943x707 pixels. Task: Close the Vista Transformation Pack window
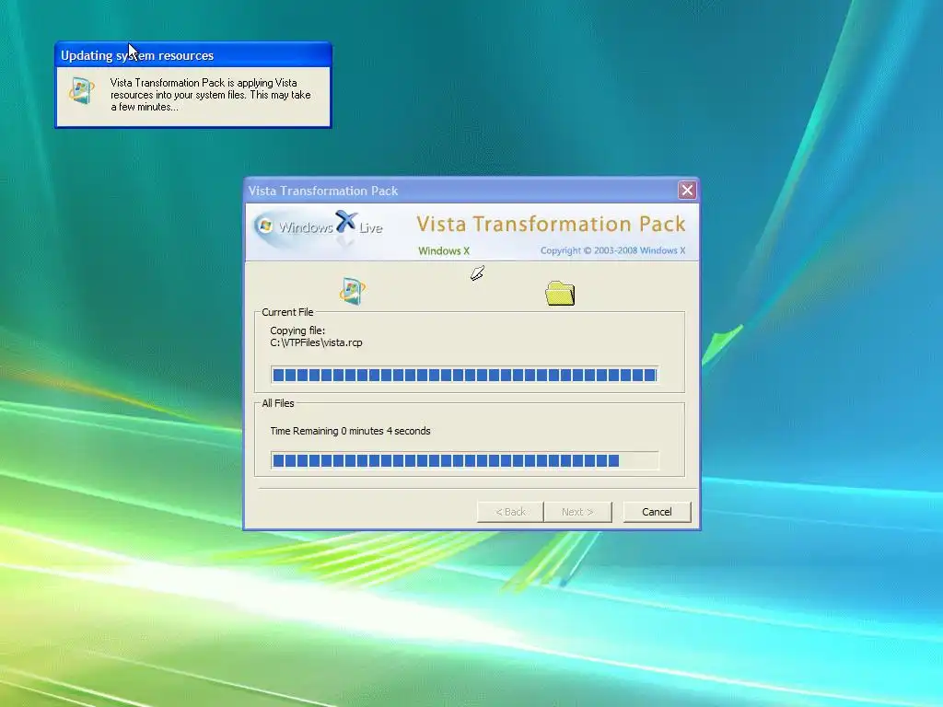687,190
